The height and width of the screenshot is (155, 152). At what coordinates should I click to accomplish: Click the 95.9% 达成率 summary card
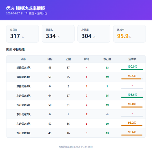[x=129, y=34]
